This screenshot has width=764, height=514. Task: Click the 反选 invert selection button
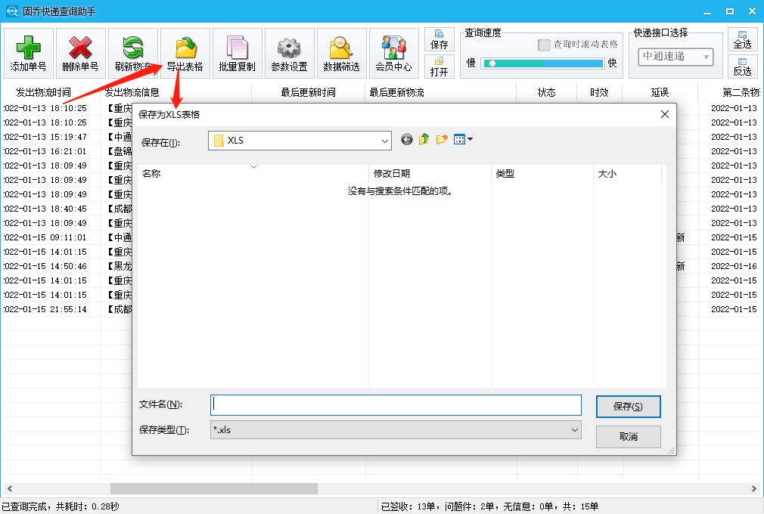[x=743, y=67]
